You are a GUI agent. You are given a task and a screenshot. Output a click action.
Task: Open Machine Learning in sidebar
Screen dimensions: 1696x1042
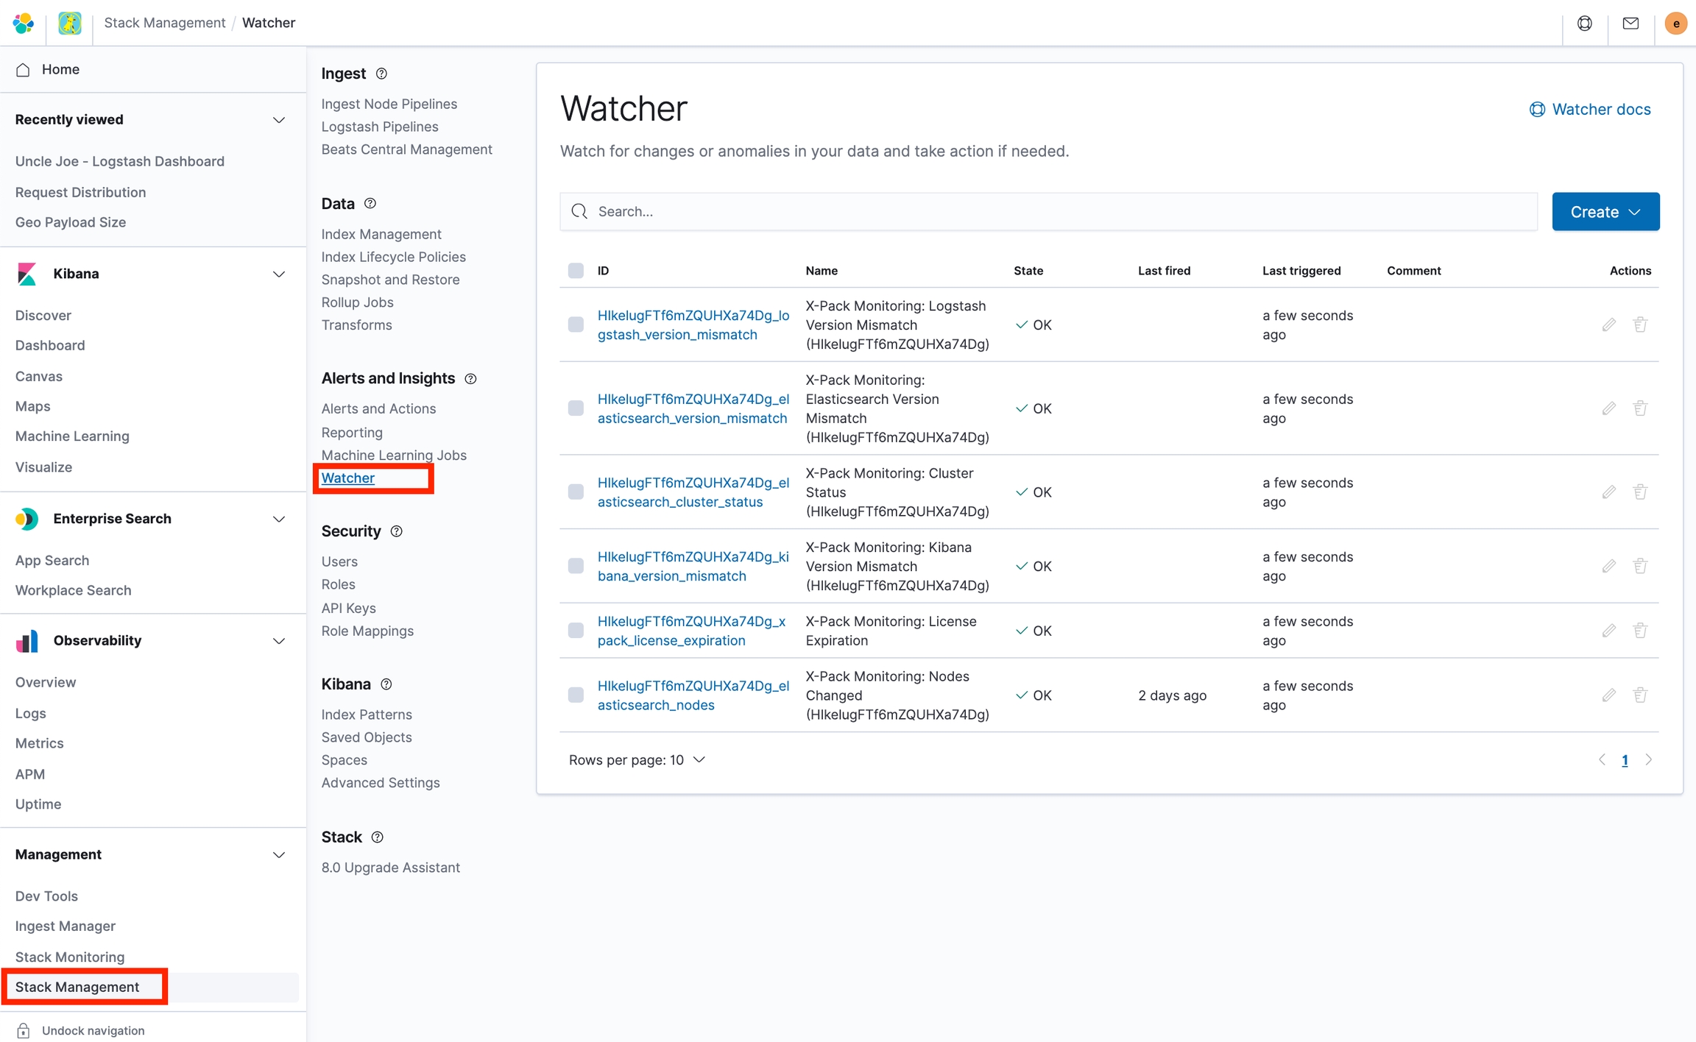pos(72,436)
